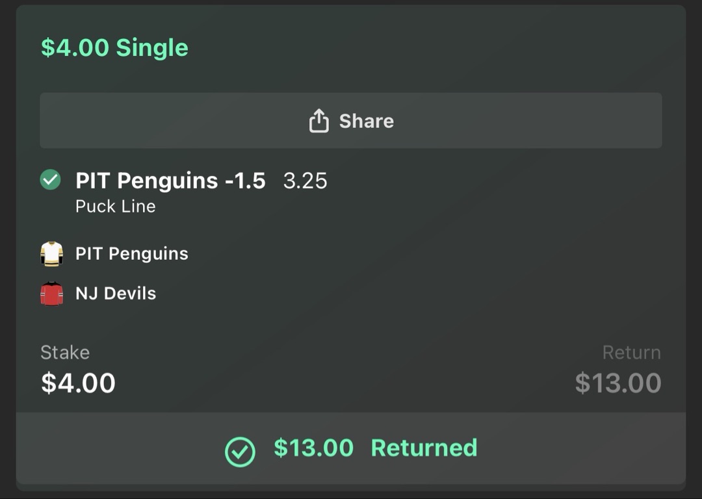Click the $13.00 Returned status bar
The height and width of the screenshot is (499, 702).
click(x=351, y=448)
